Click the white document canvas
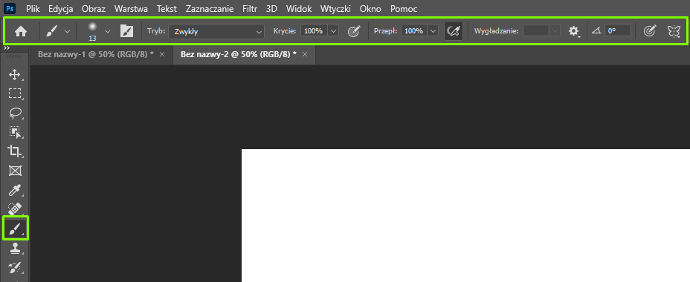The image size is (690, 282). point(465,216)
